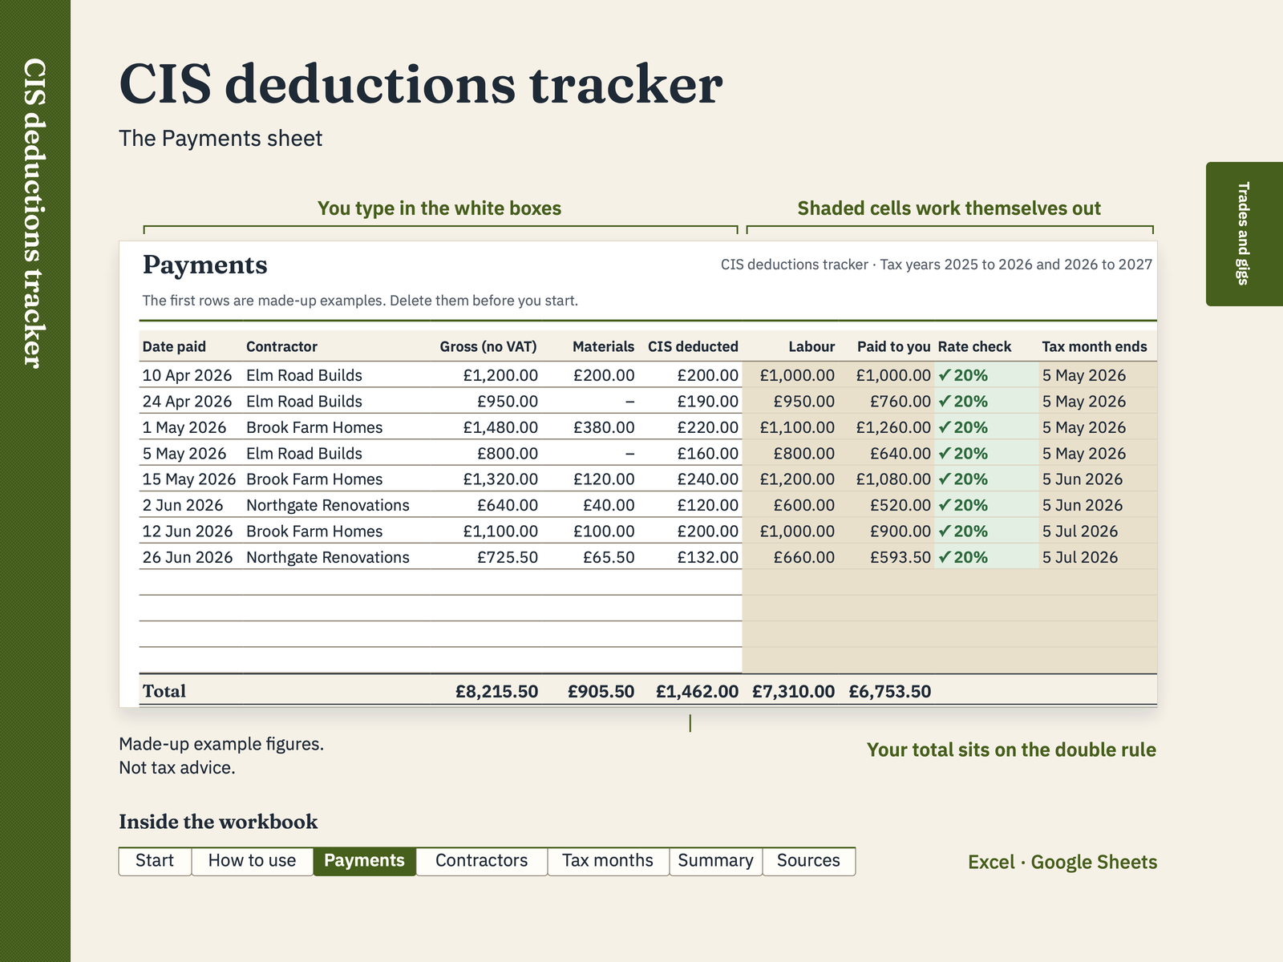Image resolution: width=1283 pixels, height=962 pixels.
Task: Click Brook Farm Homes in 12 Jun row
Action: click(x=314, y=532)
